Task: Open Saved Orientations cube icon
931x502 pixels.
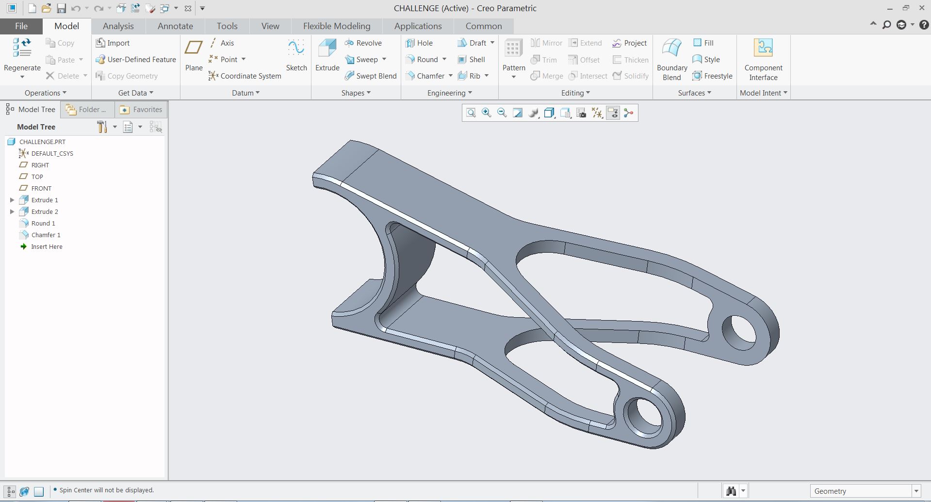Action: (x=549, y=113)
